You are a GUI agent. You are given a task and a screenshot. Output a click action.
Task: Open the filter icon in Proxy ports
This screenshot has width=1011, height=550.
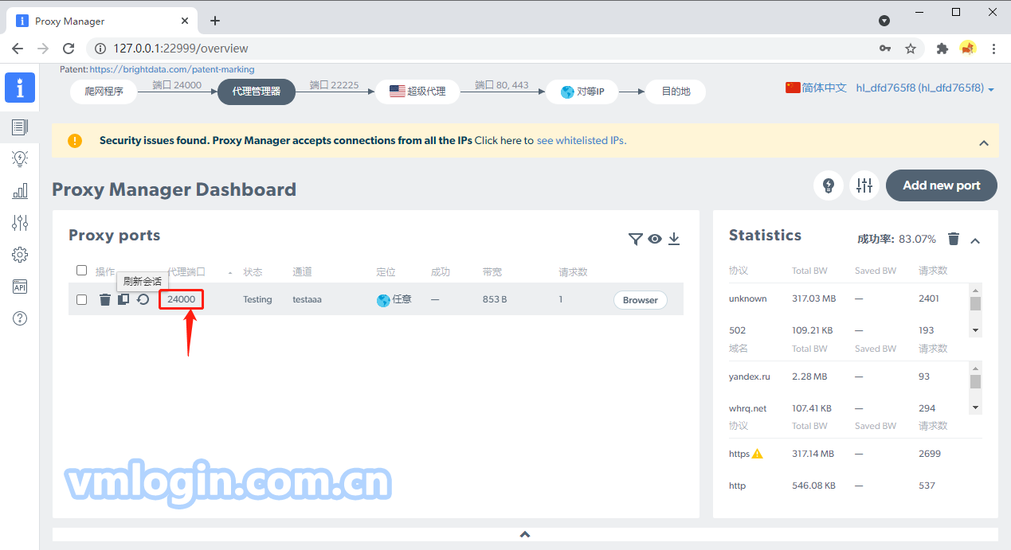pyautogui.click(x=635, y=239)
